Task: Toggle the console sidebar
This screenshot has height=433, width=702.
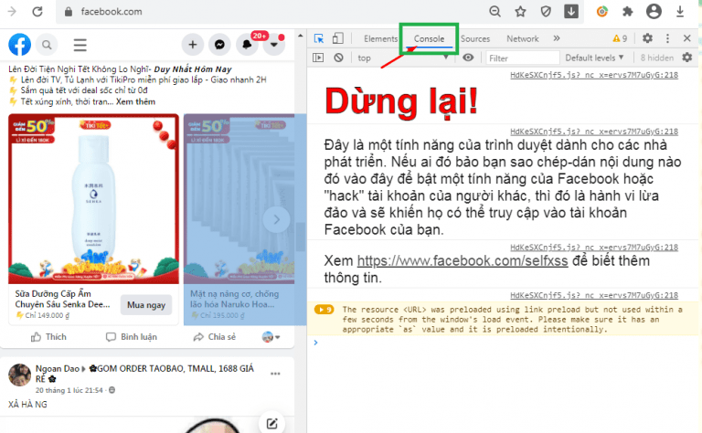Action: 318,58
